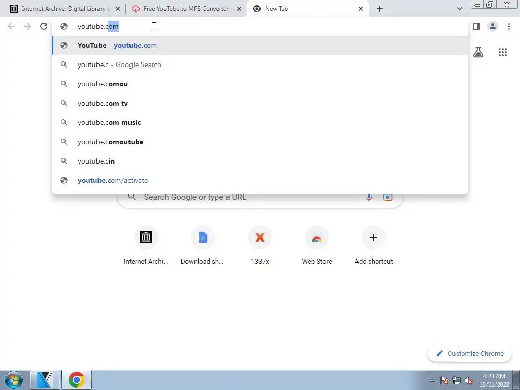Open the tab search dropdown arrow
520x390 pixels.
click(459, 9)
